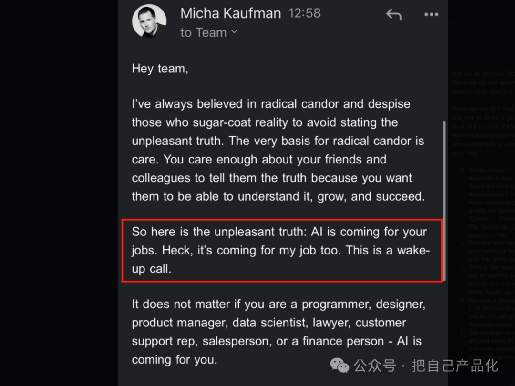Click the line "I've always believed in radical candor"
This screenshot has width=515, height=386.
(x=271, y=104)
